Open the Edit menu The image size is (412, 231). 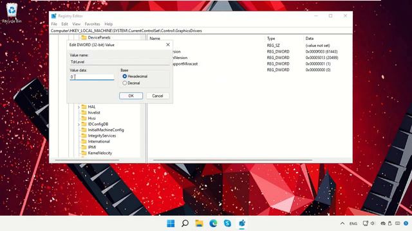(64, 24)
